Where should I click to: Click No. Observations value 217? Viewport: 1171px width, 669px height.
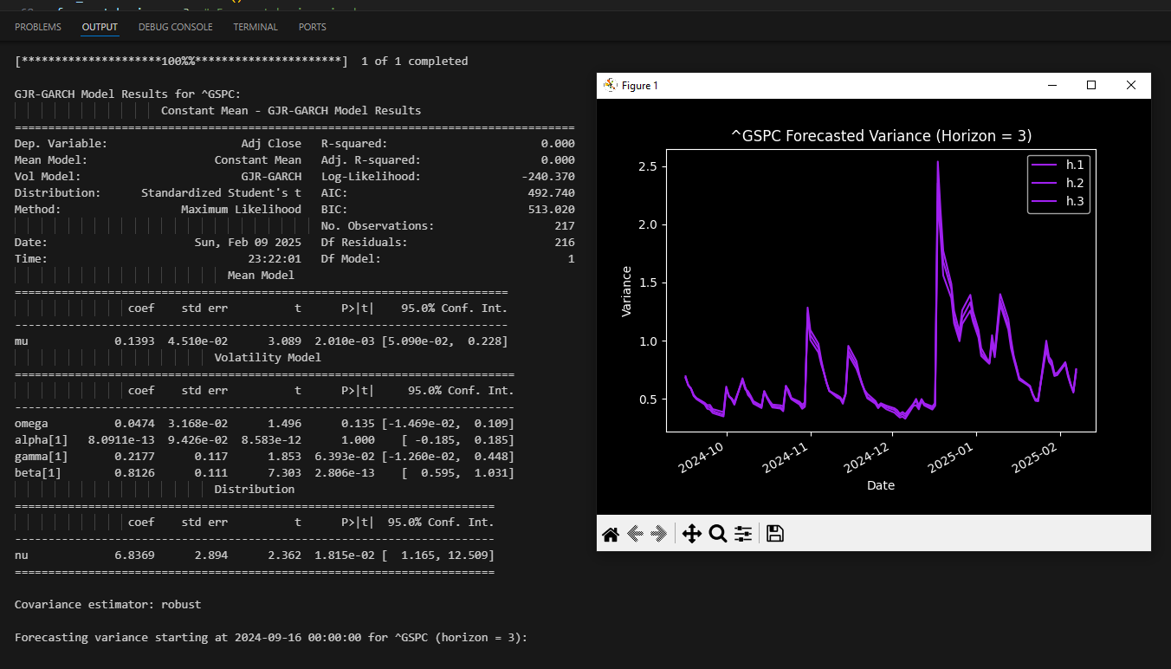point(565,225)
